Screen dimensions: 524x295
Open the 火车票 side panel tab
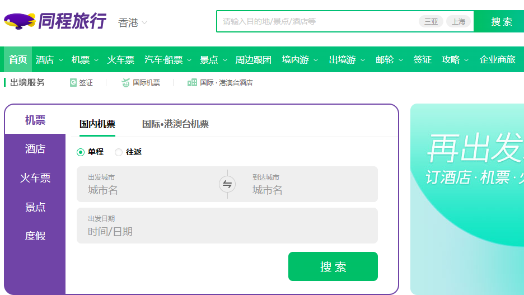pos(35,178)
